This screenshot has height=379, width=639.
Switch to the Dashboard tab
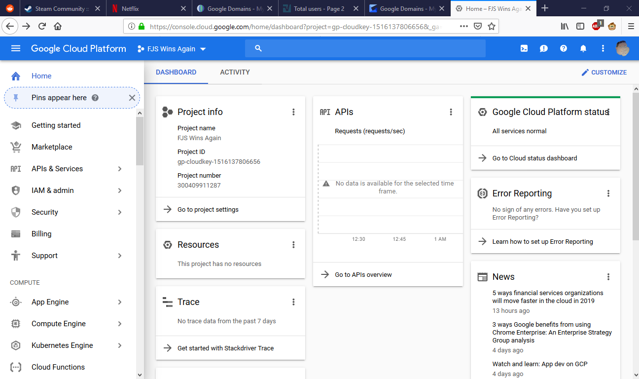[176, 72]
